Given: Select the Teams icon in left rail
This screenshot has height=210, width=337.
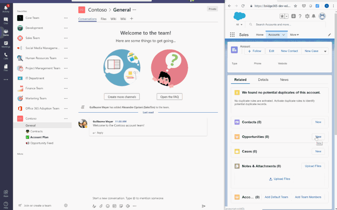Looking at the screenshot, I should point(6,32).
